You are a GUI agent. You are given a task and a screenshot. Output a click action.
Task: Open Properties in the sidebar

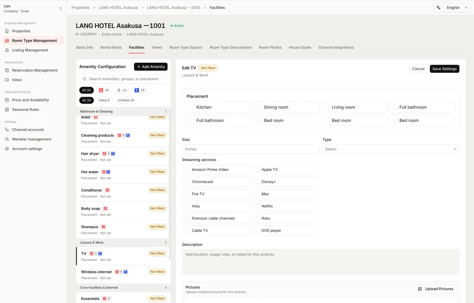(x=21, y=31)
